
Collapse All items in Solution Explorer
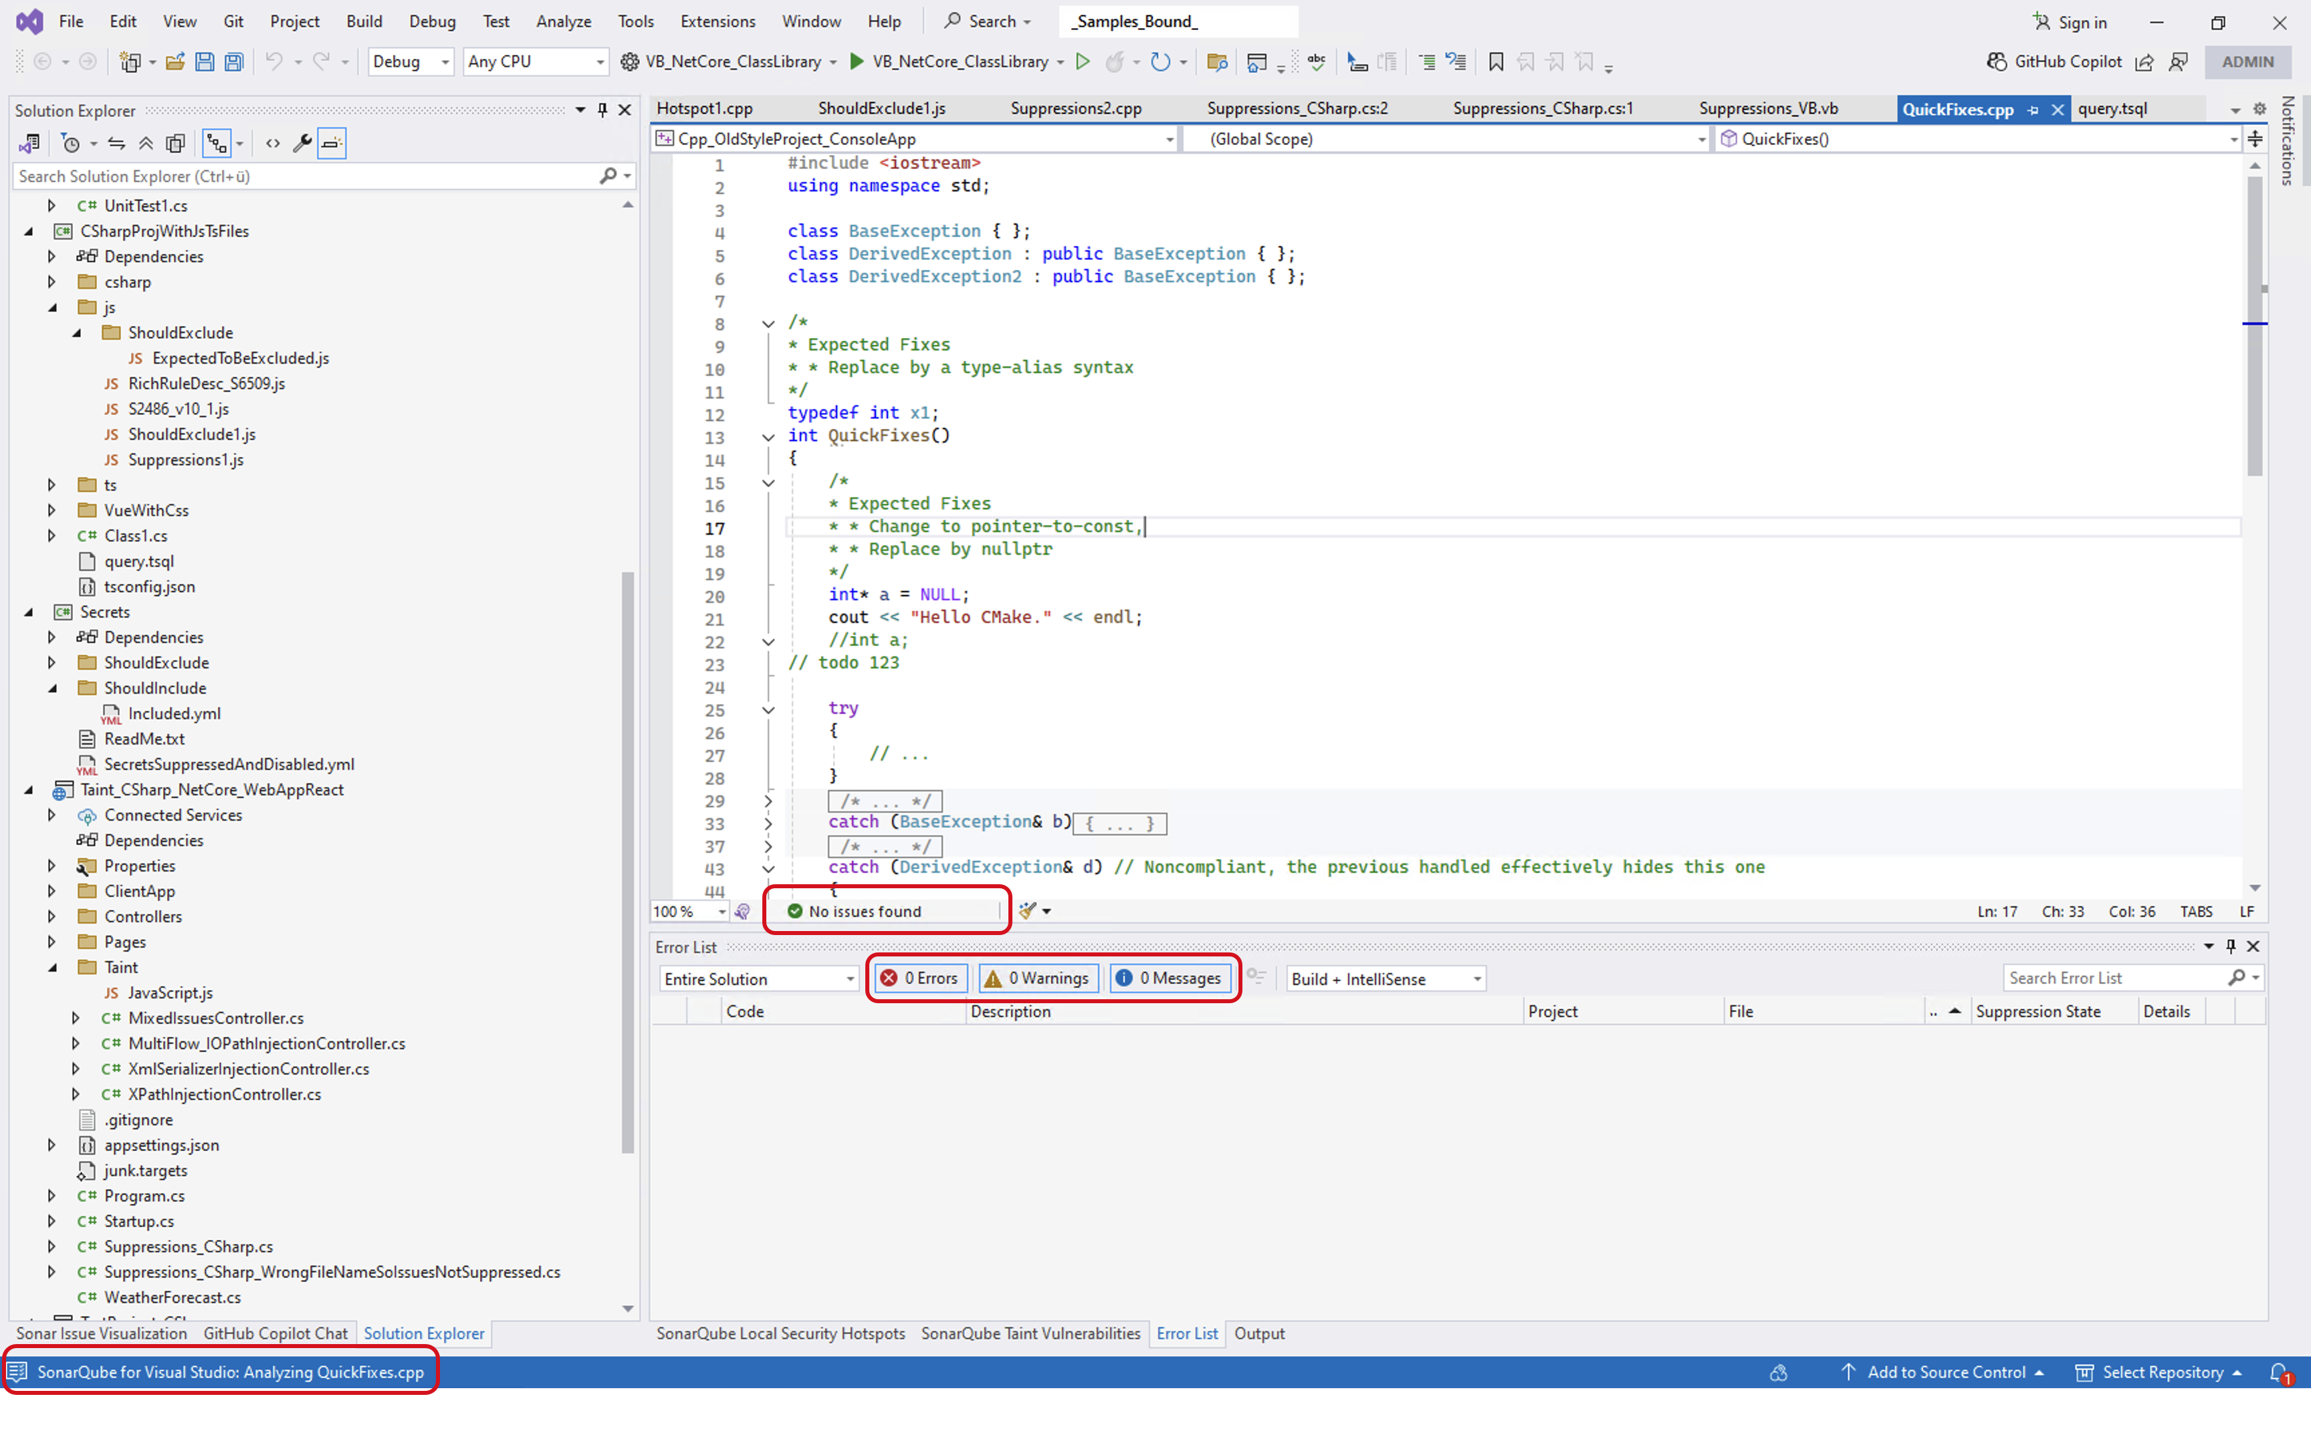click(146, 143)
